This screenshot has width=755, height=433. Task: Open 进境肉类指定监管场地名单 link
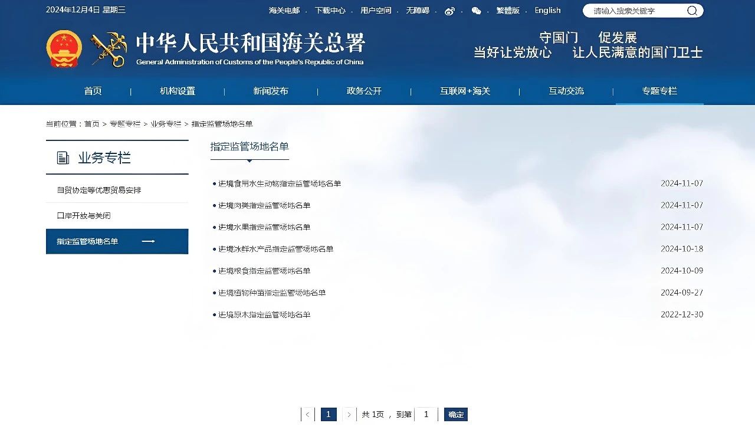[264, 205]
